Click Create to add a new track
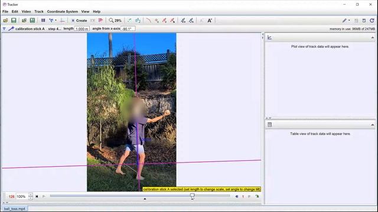Image resolution: width=378 pixels, height=212 pixels. coord(79,21)
